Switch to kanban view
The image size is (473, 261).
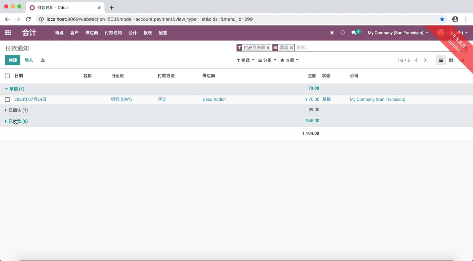[451, 60]
